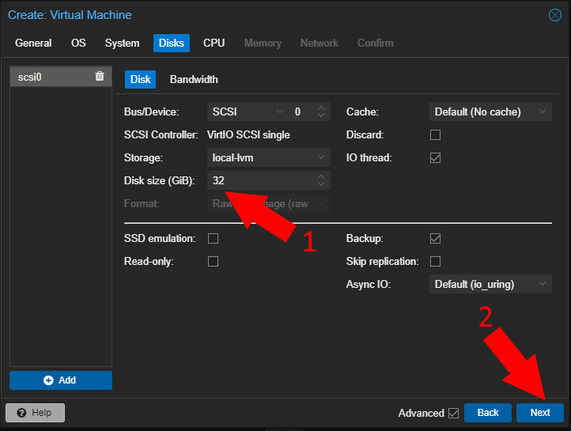Switch to the System tab
Image resolution: width=571 pixels, height=431 pixels.
coord(122,43)
